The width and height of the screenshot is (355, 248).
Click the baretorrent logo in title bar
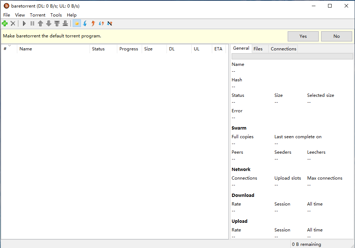[6, 6]
